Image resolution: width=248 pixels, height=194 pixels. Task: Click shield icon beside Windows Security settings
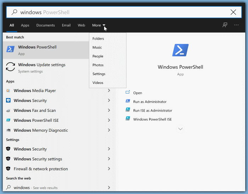(x=8, y=159)
